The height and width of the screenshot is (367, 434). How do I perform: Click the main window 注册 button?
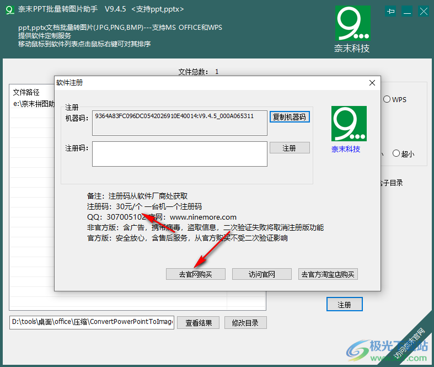(x=344, y=305)
